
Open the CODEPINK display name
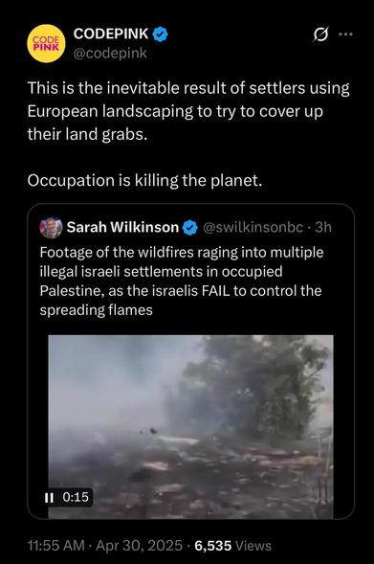point(111,34)
